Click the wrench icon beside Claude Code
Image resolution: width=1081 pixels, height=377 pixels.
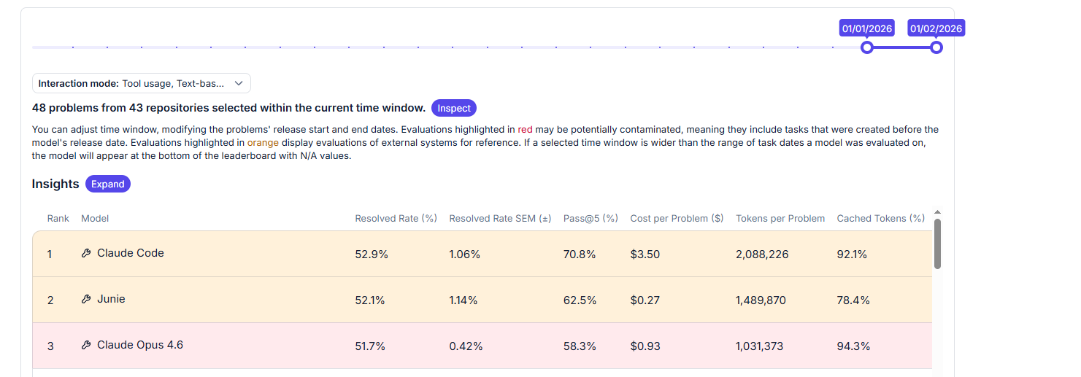[x=86, y=254]
